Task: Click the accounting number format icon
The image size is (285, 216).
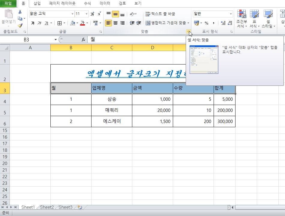Action: pos(196,23)
